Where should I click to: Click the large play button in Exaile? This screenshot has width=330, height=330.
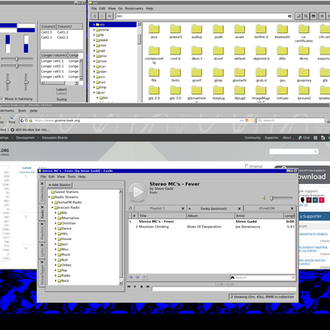click(138, 191)
